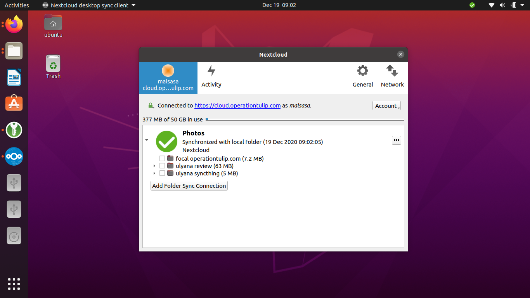This screenshot has width=530, height=298.
Task: Launch LibreOffice Writer from the dock
Action: [x=14, y=77]
